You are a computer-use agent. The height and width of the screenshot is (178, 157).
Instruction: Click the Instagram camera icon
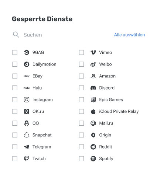pos(27,100)
